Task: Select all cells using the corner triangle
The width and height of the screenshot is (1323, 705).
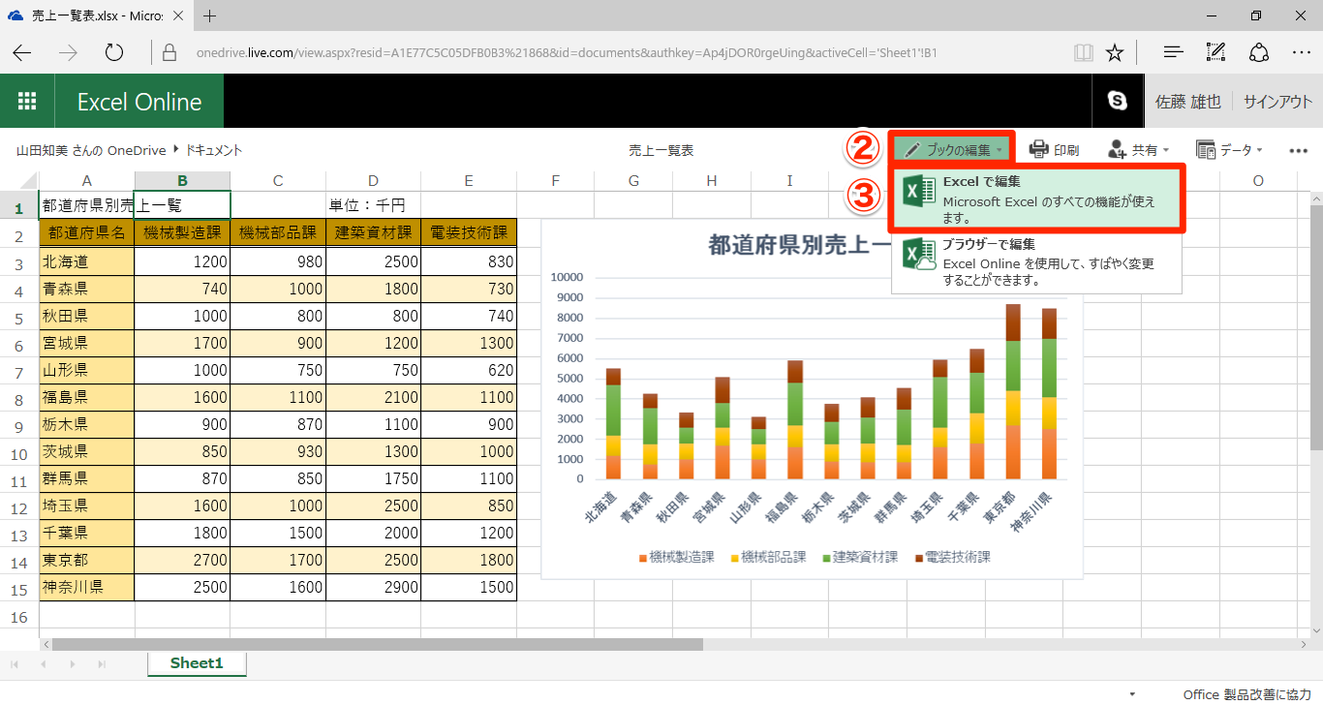Action: (27, 181)
